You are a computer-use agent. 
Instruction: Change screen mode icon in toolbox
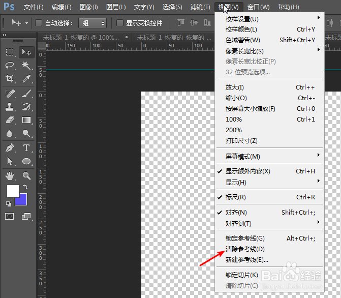tap(26, 216)
